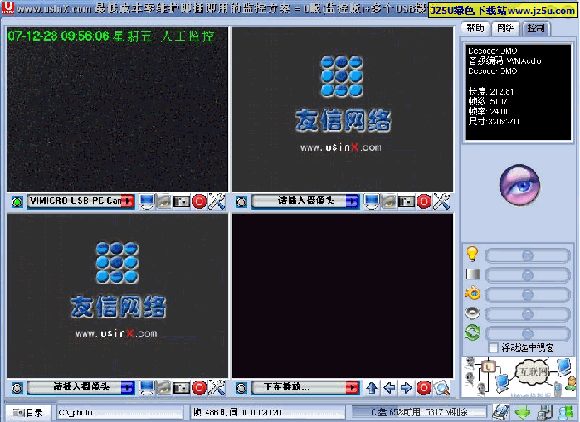
Task: Click the www.usinX.com link in the bottom-left pane
Action: 116,333
